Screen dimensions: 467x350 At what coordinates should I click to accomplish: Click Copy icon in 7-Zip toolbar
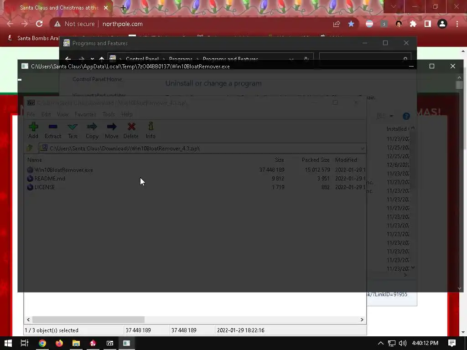(92, 127)
